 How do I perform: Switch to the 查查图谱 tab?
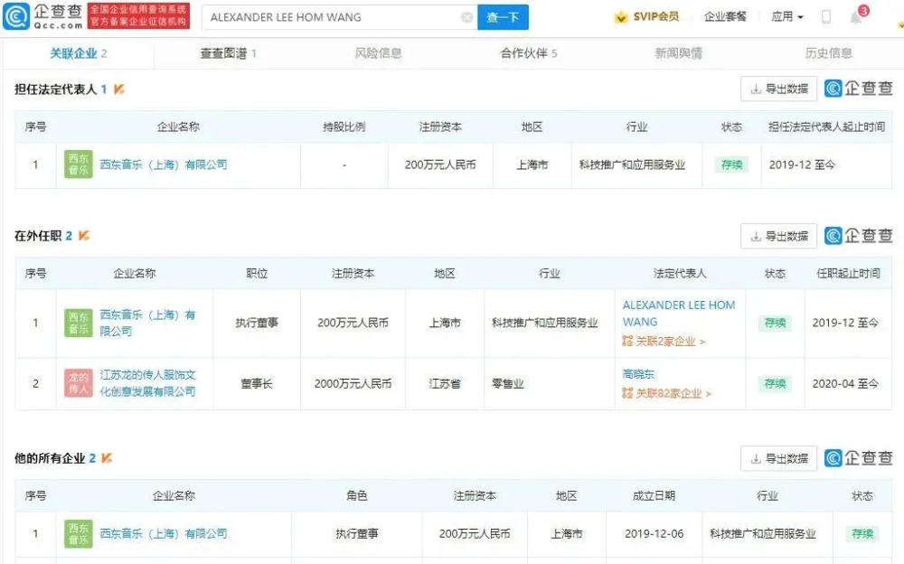coord(229,53)
